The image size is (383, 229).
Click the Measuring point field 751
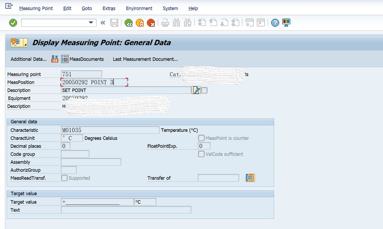point(81,74)
